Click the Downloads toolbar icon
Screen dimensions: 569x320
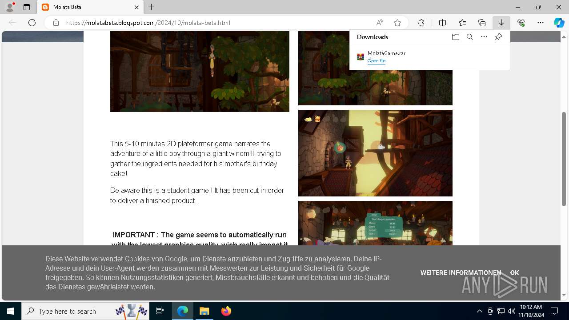501,23
